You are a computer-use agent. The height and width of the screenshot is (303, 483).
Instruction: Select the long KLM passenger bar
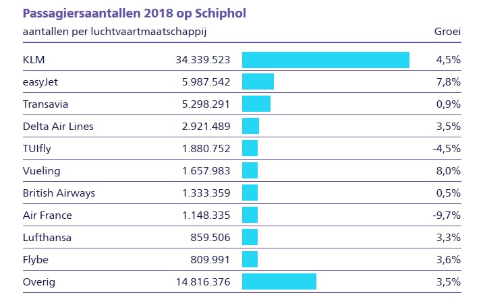tap(325, 59)
